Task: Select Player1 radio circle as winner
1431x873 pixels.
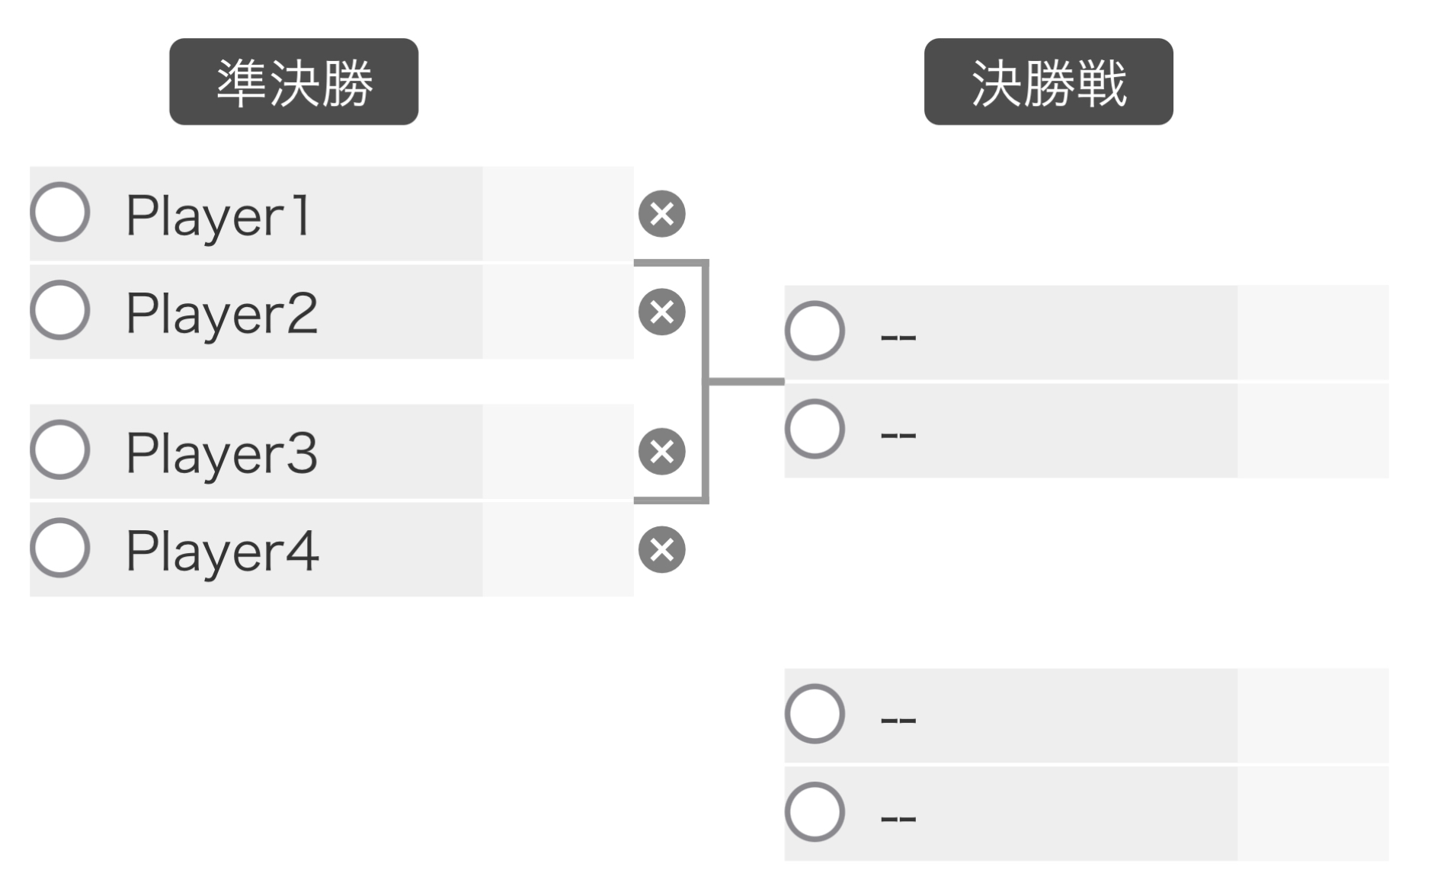Action: pyautogui.click(x=60, y=212)
